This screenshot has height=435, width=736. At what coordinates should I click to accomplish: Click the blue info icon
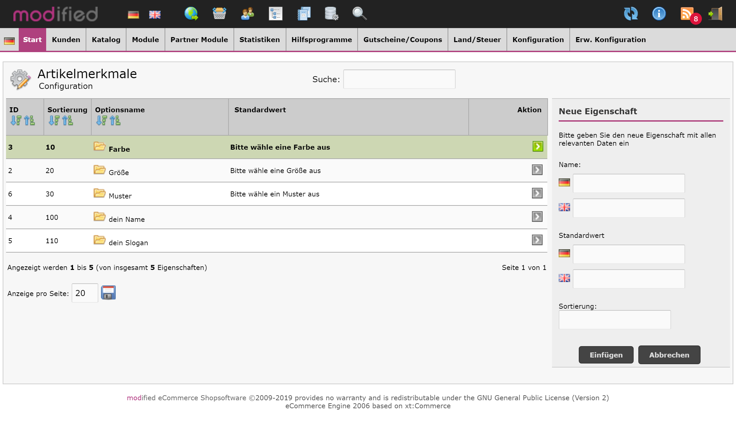click(x=659, y=14)
